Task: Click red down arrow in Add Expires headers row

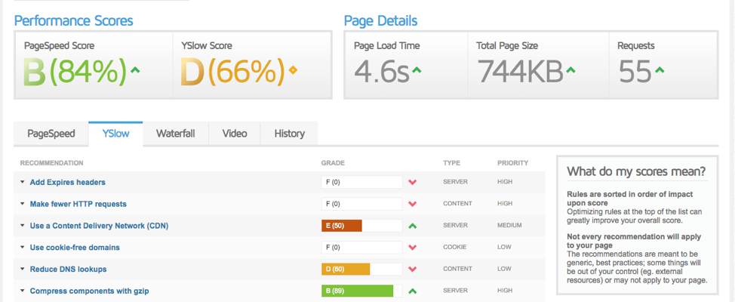Action: point(413,182)
